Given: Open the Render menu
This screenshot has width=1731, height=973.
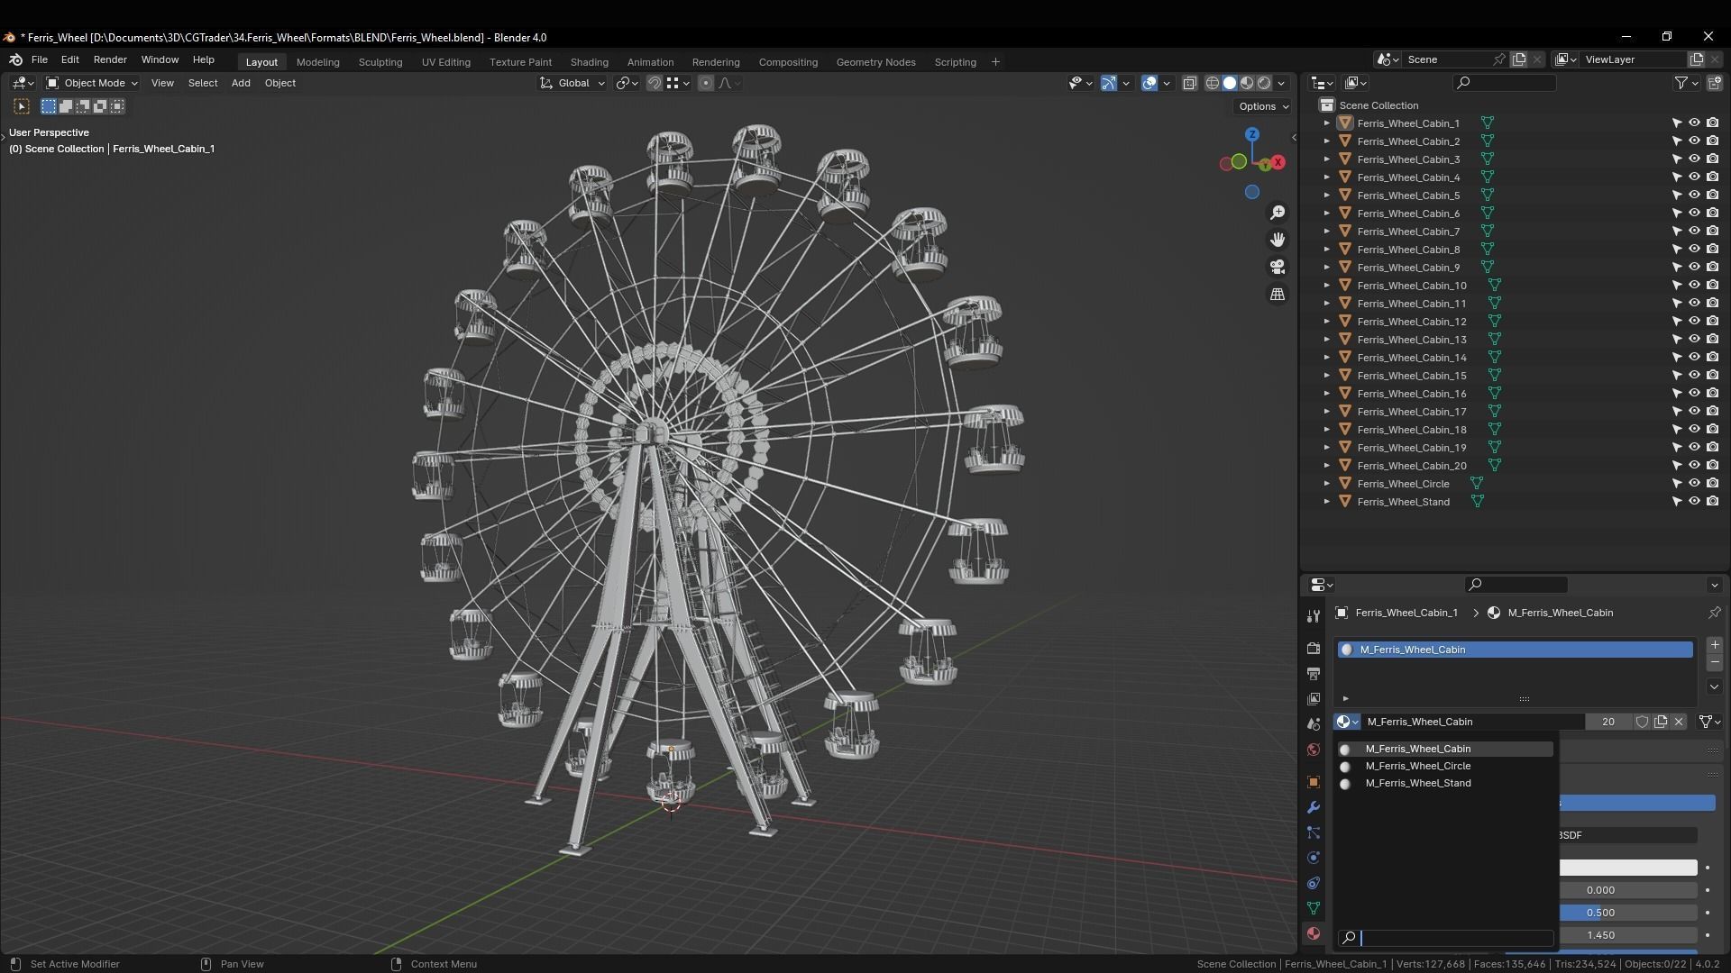Looking at the screenshot, I should [110, 59].
